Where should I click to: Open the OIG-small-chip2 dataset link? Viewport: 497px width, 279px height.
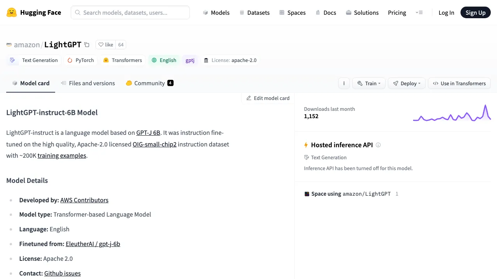point(155,144)
